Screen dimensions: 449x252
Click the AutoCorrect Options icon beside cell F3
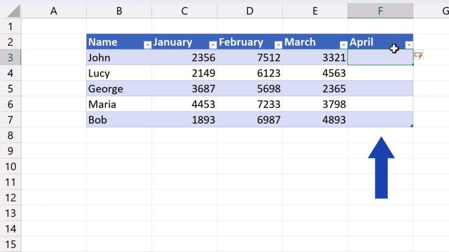(x=419, y=55)
